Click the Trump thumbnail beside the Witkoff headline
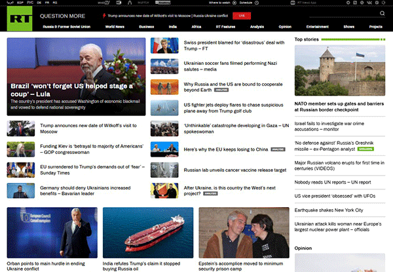393x272 pixels. point(21,128)
